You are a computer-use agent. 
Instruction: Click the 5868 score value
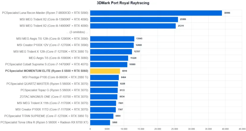tap(115, 122)
